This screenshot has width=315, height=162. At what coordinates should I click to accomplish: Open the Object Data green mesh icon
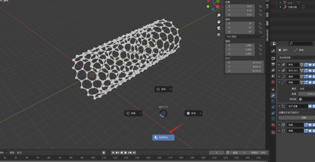click(273, 119)
